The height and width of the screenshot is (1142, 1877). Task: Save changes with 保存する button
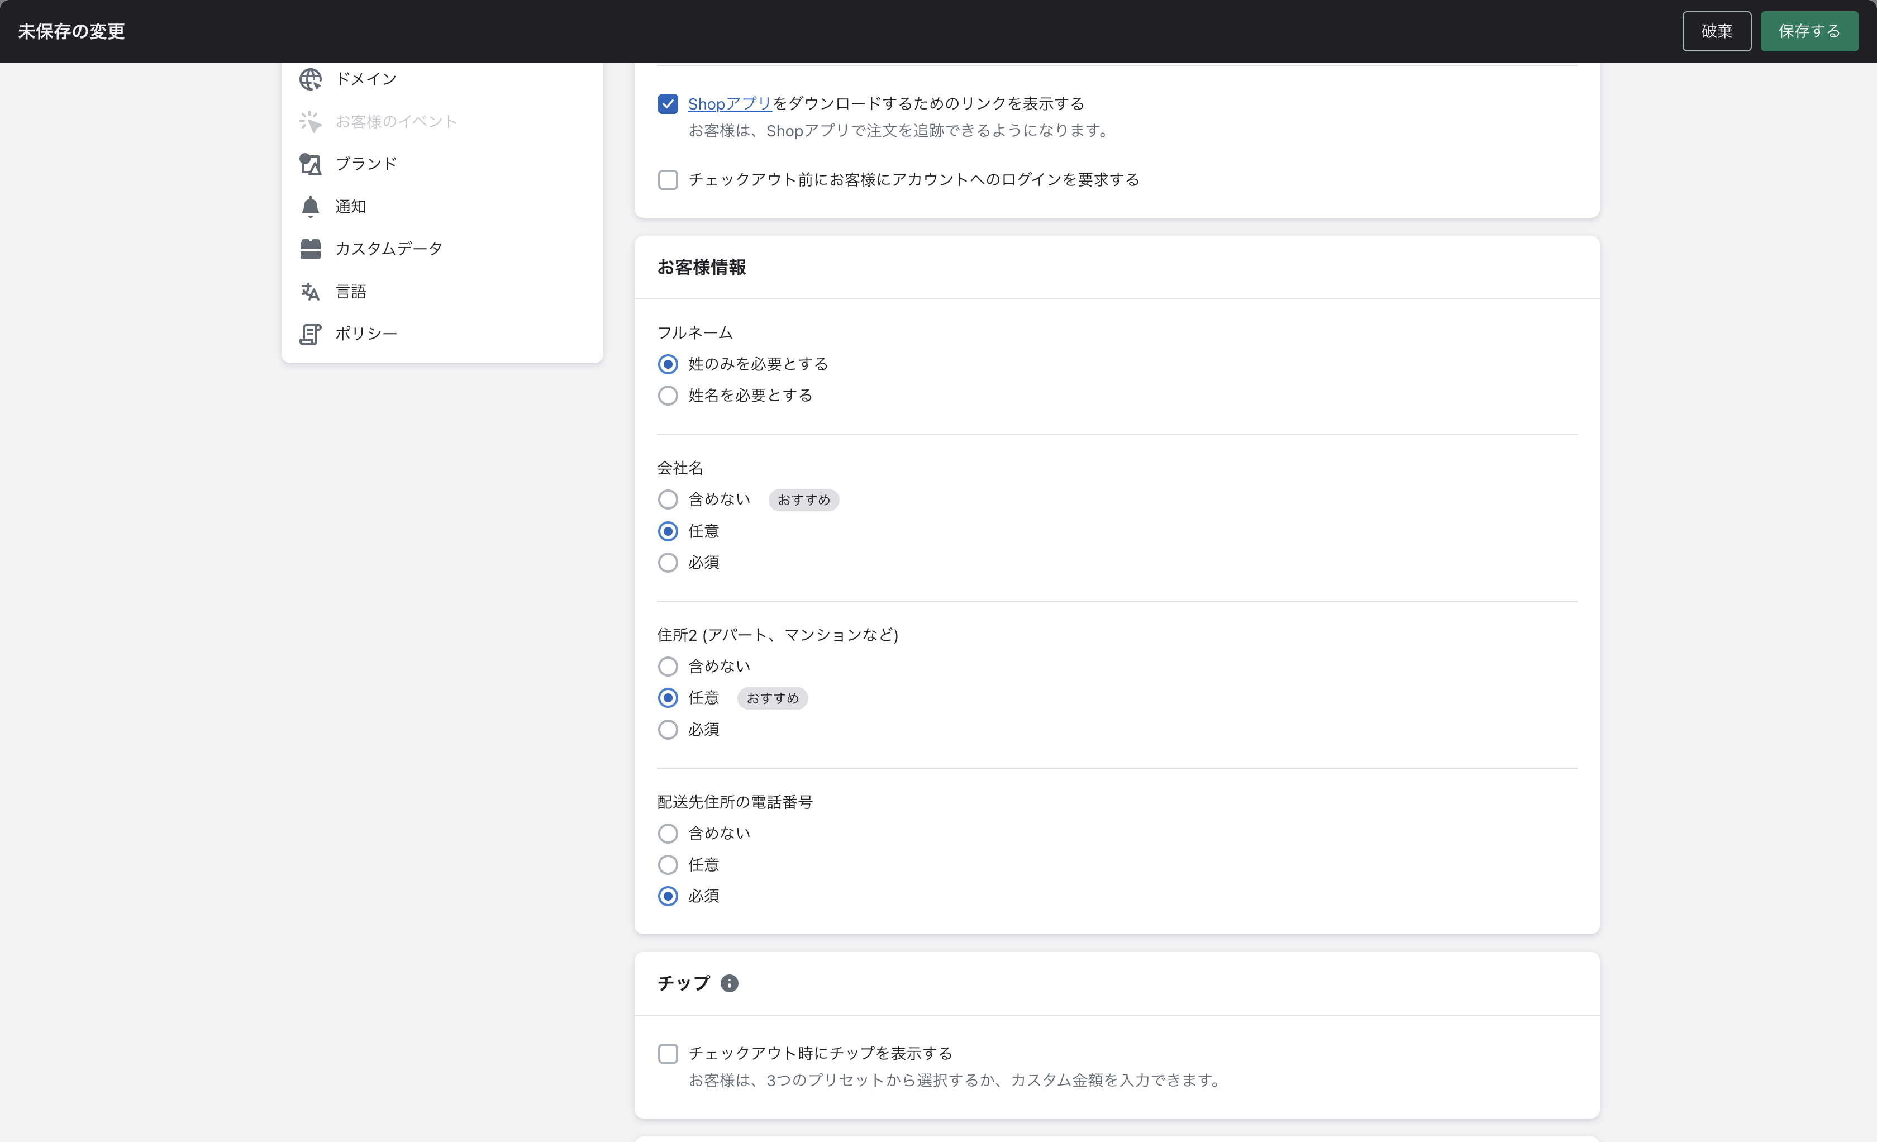1809,31
